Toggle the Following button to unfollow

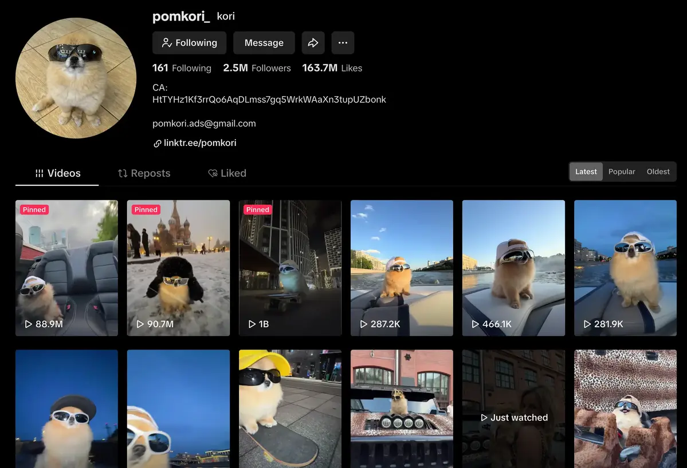(189, 43)
